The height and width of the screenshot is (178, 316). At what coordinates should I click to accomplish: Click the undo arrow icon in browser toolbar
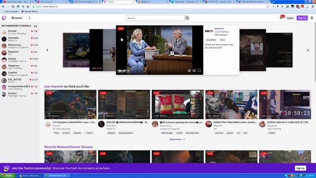[23, 6]
